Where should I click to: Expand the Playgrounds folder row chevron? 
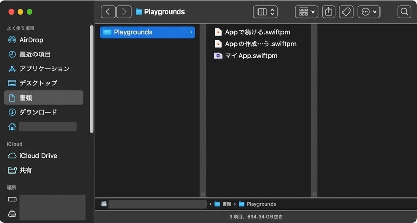pyautogui.click(x=191, y=32)
